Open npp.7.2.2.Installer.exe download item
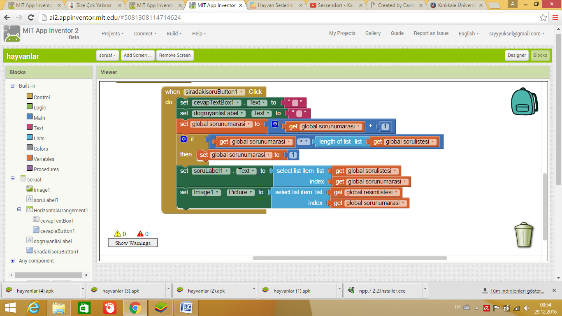This screenshot has width=562, height=316. click(386, 290)
